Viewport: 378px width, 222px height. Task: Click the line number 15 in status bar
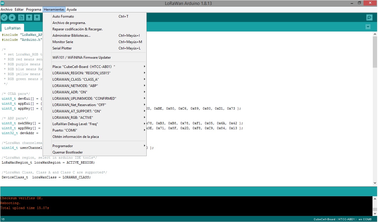pyautogui.click(x=3, y=219)
